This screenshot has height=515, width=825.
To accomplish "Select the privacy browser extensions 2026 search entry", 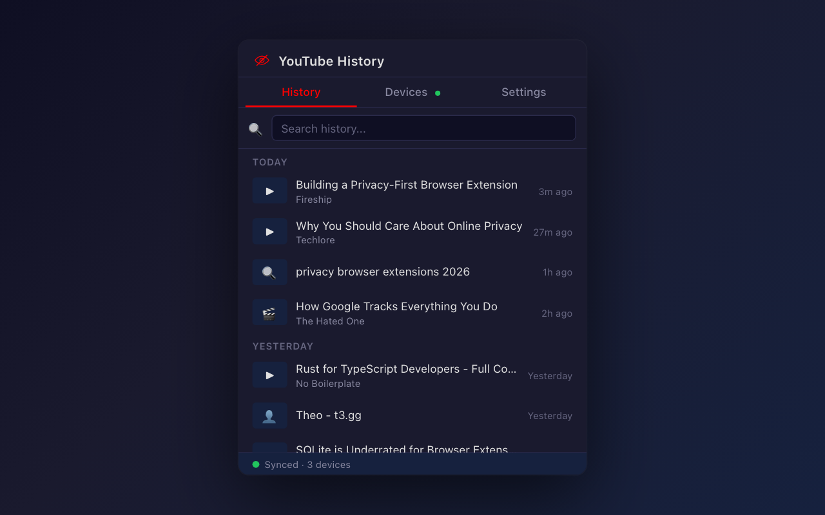I will click(412, 272).
